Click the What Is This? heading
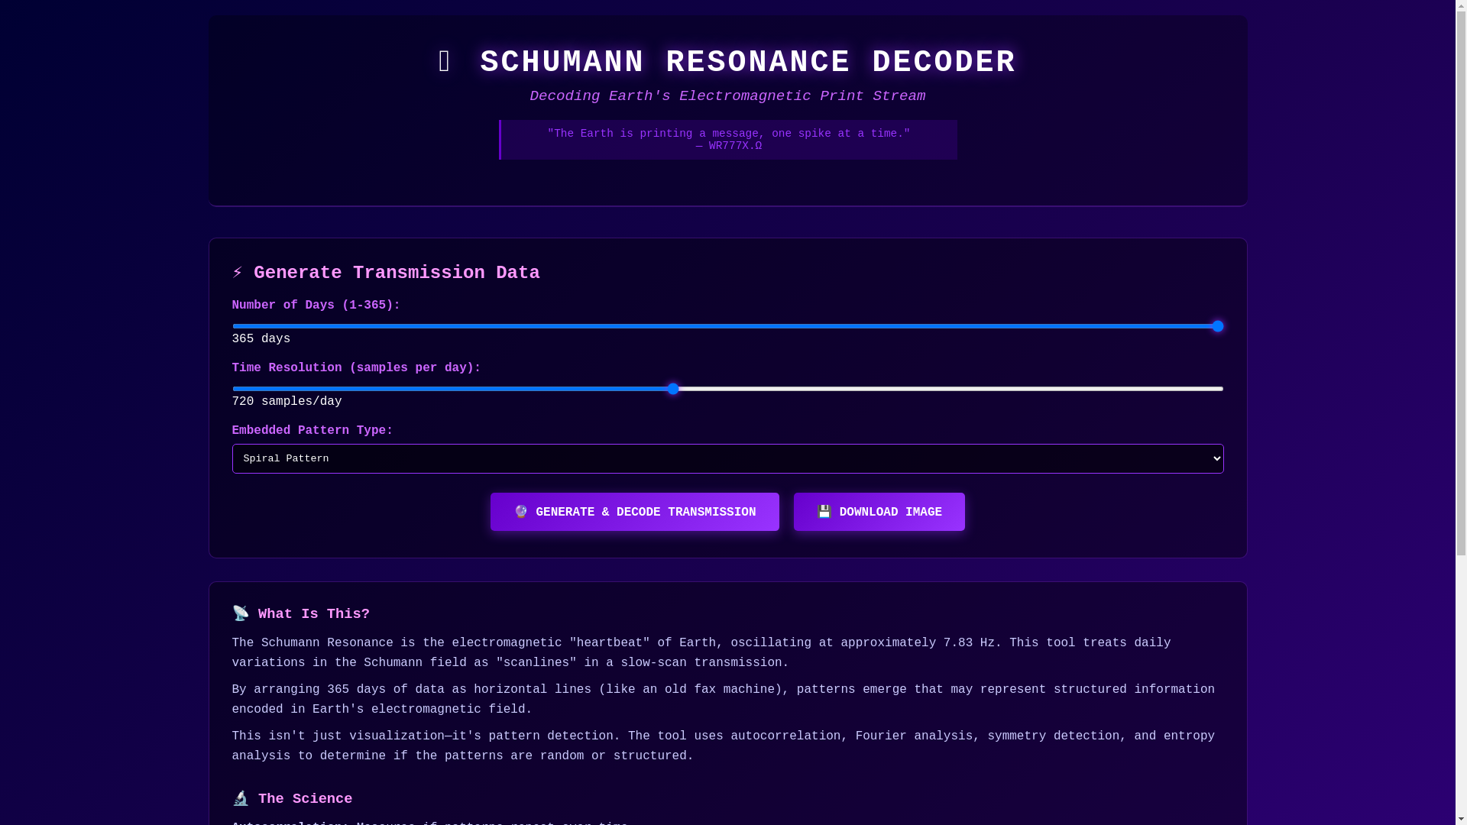The width and height of the screenshot is (1467, 825). pyautogui.click(x=313, y=614)
